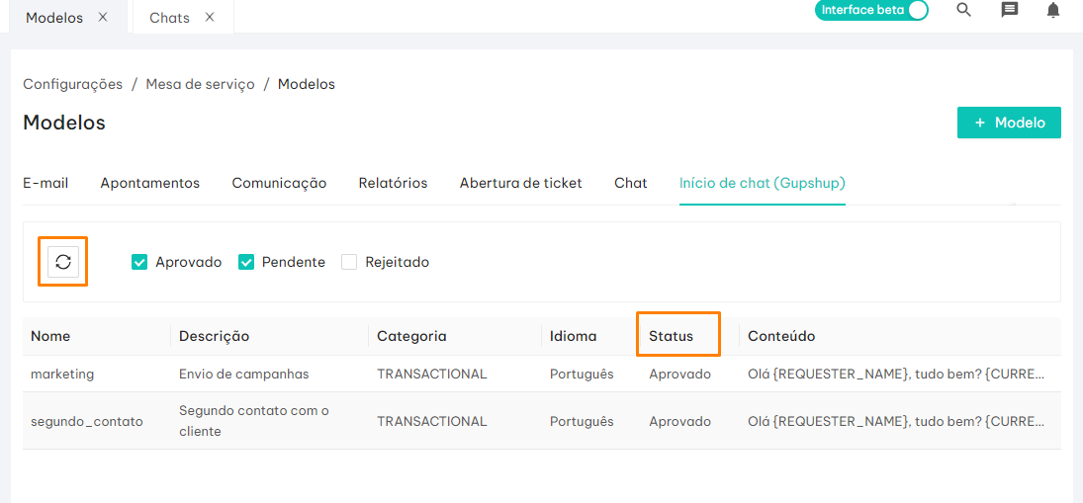This screenshot has height=503, width=1083.
Task: Open Mesa de serviço breadcrumb link
Action: [x=201, y=84]
